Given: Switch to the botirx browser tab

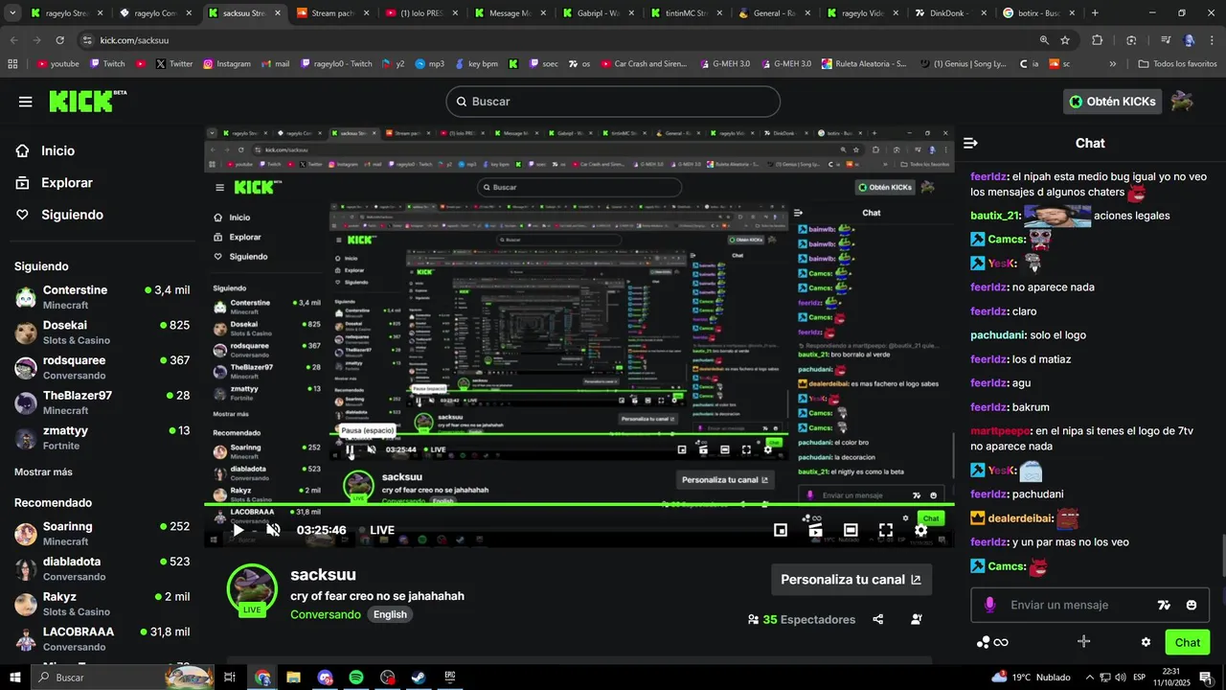Looking at the screenshot, I should pos(1037,13).
